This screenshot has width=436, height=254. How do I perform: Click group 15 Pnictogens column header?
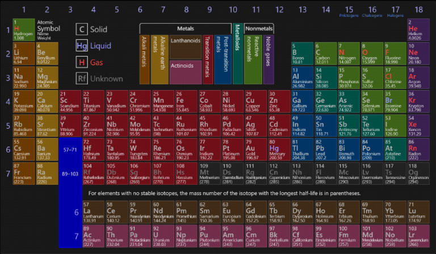click(349, 11)
